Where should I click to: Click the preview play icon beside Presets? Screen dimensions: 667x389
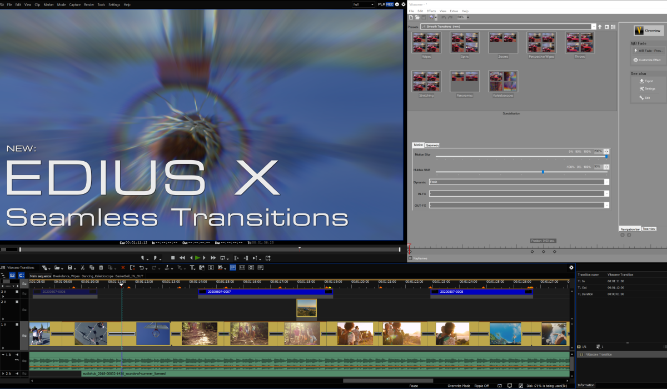pyautogui.click(x=606, y=27)
